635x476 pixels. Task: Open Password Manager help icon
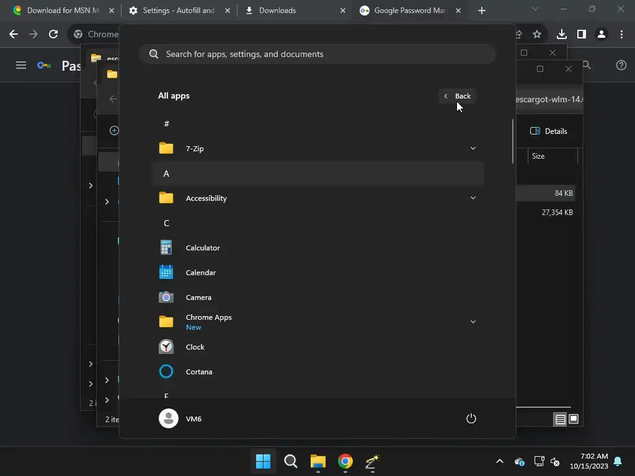[x=621, y=65]
